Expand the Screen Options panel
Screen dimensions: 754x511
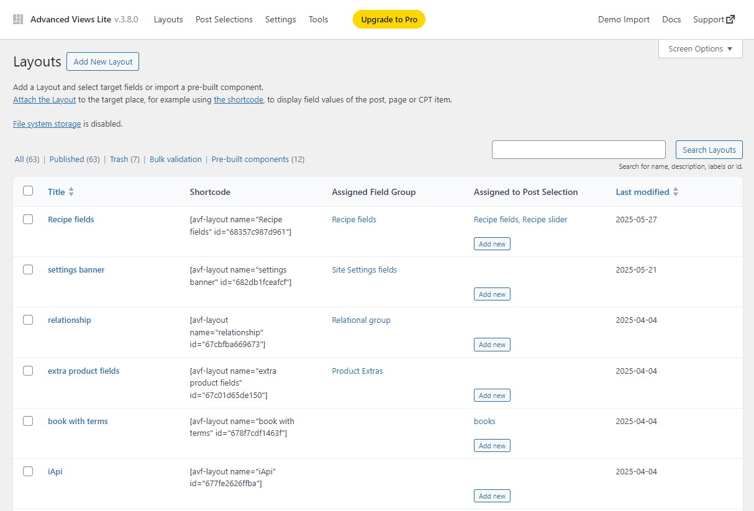click(700, 49)
